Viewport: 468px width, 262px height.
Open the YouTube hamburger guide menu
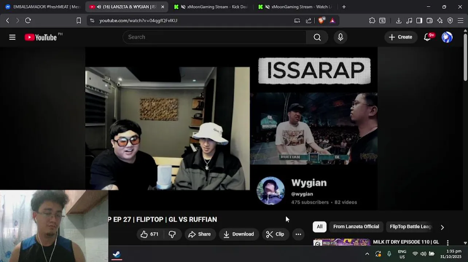tap(12, 37)
